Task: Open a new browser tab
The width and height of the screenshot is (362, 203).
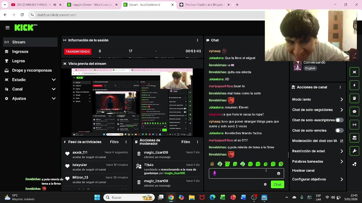Action: coord(237,5)
